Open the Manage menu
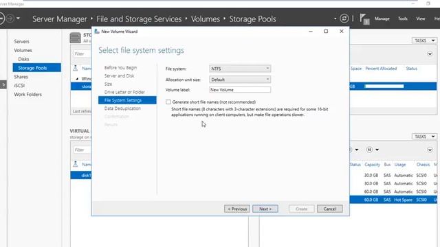The width and height of the screenshot is (440, 247). 382,19
